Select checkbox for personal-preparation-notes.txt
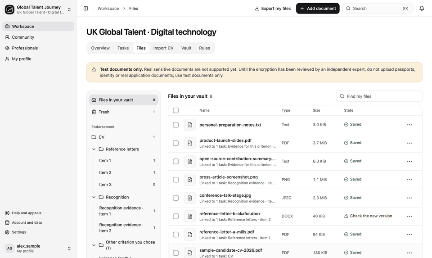This screenshot has width=432, height=258. [176, 125]
